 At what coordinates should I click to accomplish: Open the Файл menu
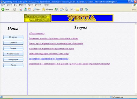3,5
